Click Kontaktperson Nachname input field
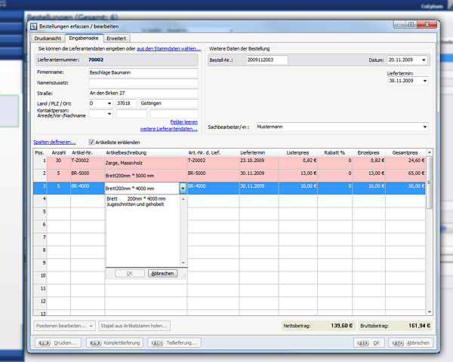This screenshot has height=362, width=453. pyautogui.click(x=174, y=114)
